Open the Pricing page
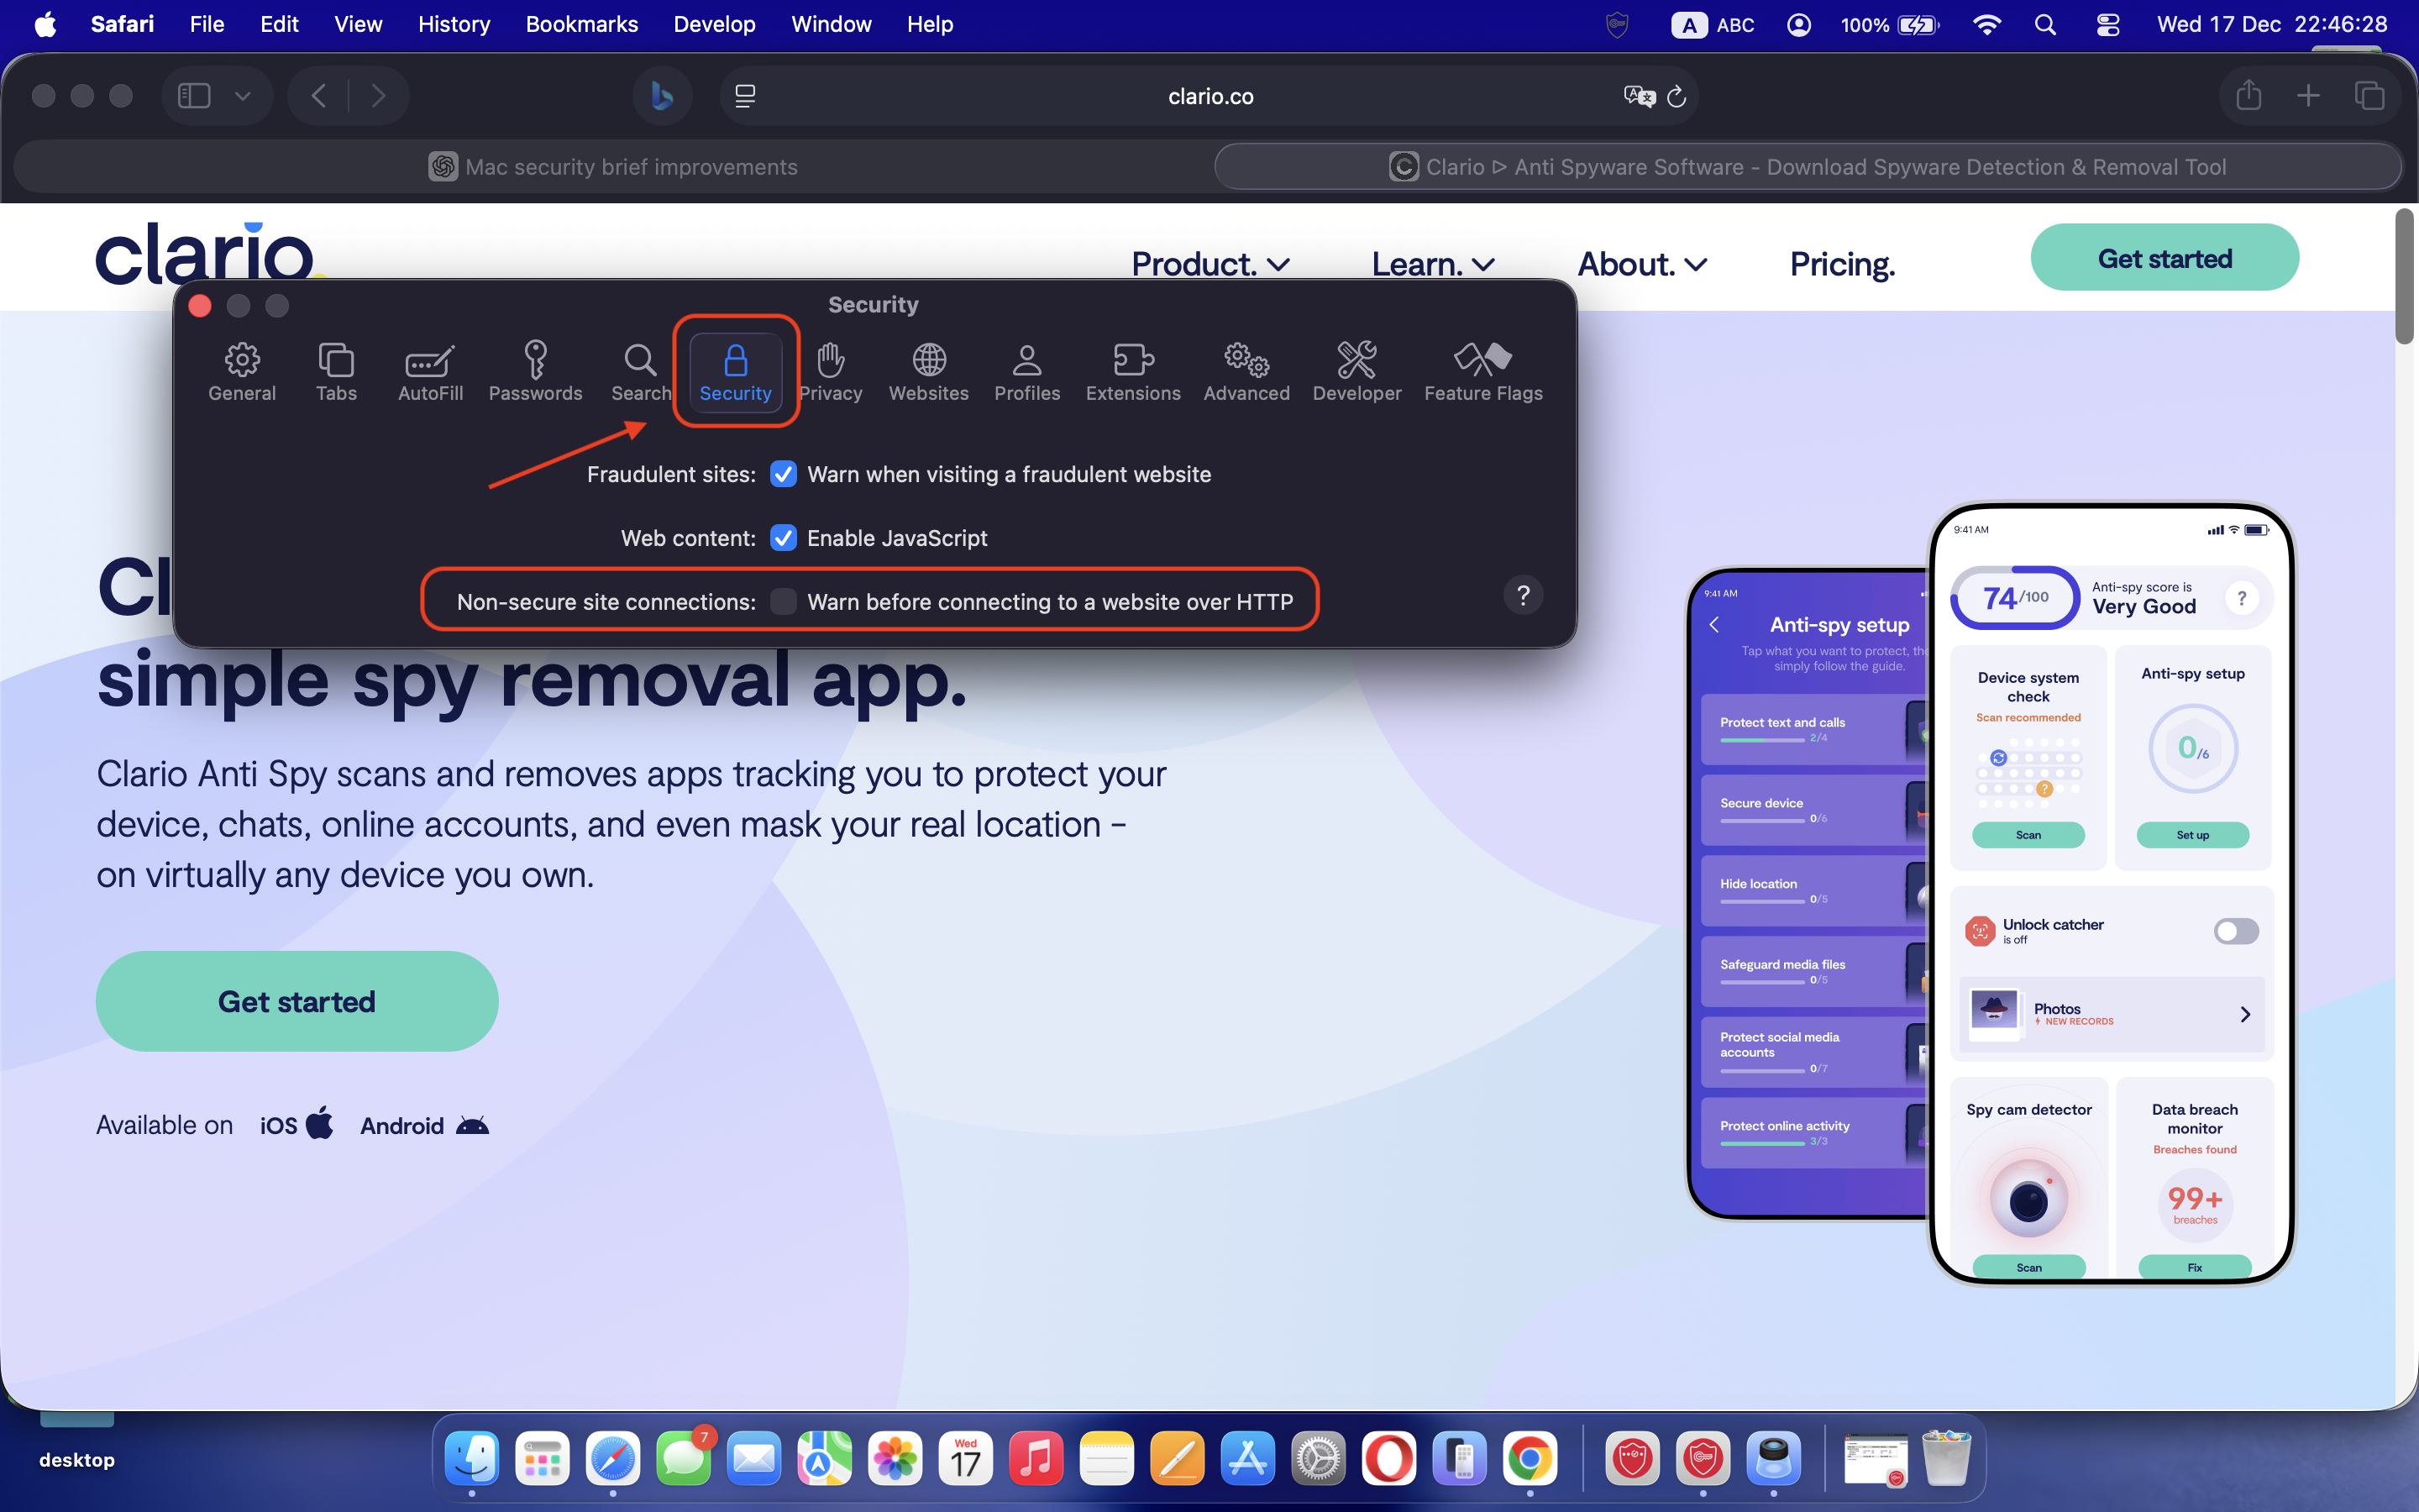2419x1512 pixels. tap(1841, 264)
